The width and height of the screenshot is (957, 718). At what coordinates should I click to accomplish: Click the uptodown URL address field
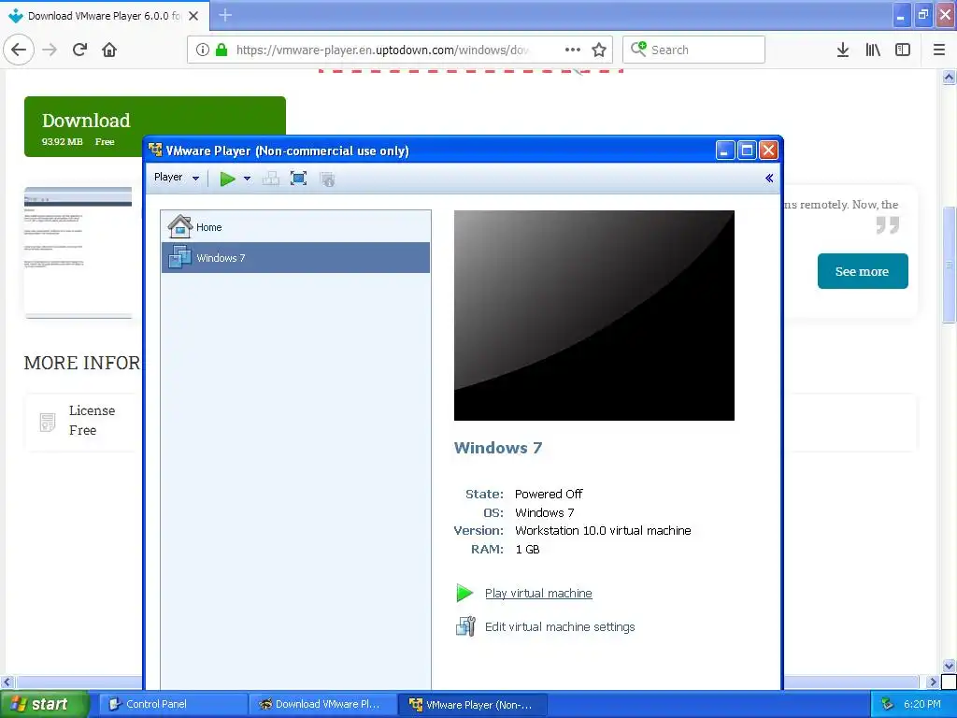[x=382, y=50]
